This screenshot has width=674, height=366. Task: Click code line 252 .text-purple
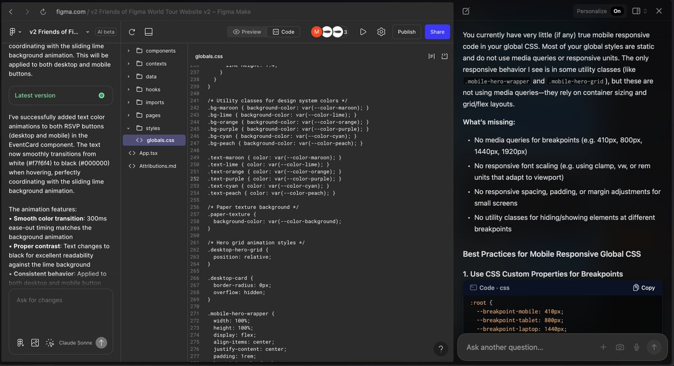click(x=275, y=179)
